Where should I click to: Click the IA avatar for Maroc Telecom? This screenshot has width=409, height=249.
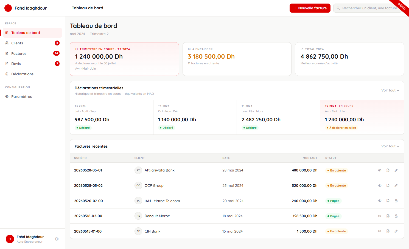(x=138, y=201)
